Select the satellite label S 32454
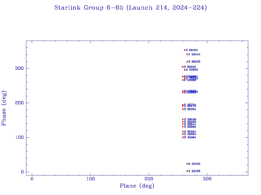The width and height of the screenshot is (261, 195). (194, 54)
